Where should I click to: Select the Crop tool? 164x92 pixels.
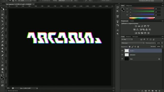2,21
